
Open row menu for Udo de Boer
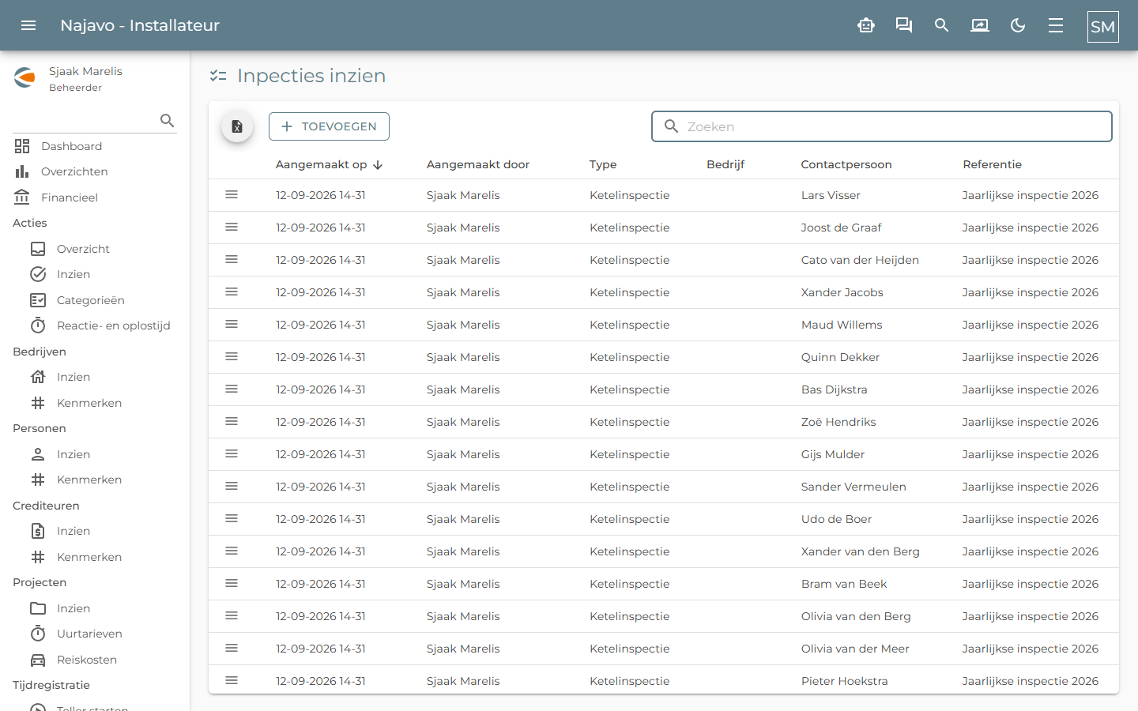[232, 518]
